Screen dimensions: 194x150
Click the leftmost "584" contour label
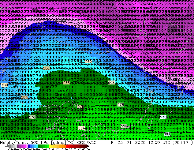click(x=81, y=128)
